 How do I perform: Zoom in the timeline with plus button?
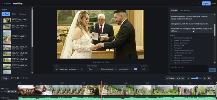point(204,78)
